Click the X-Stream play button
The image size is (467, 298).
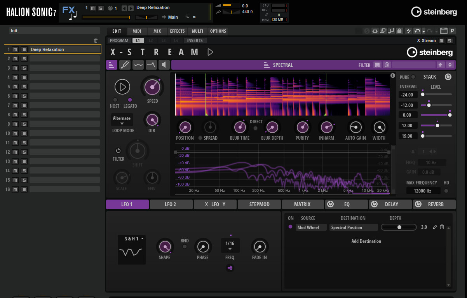pos(211,52)
